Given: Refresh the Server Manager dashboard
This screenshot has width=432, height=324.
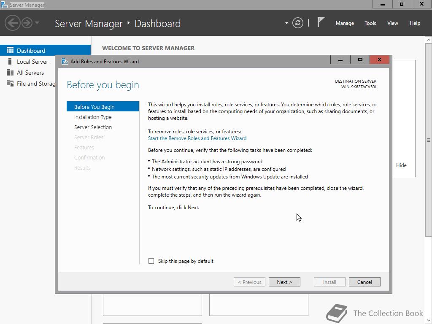Looking at the screenshot, I should point(297,23).
